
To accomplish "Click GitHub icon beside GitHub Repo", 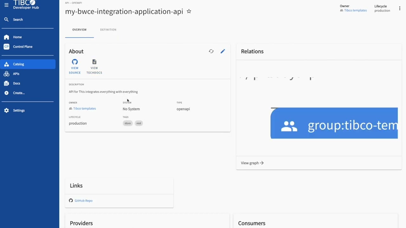I will 71,201.
